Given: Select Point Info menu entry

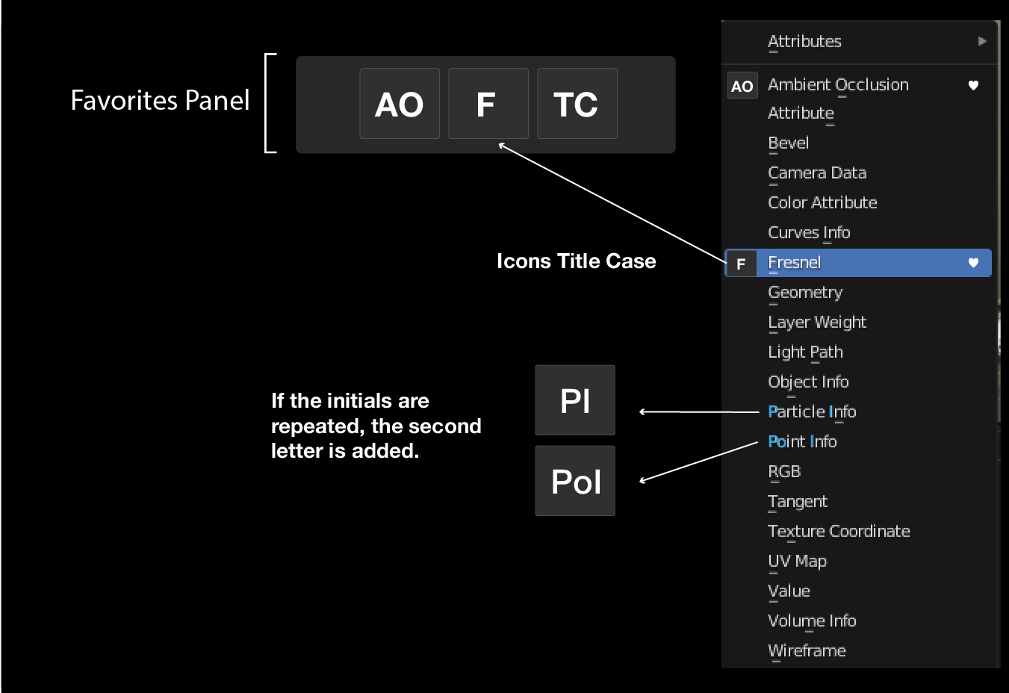Looking at the screenshot, I should tap(859, 441).
